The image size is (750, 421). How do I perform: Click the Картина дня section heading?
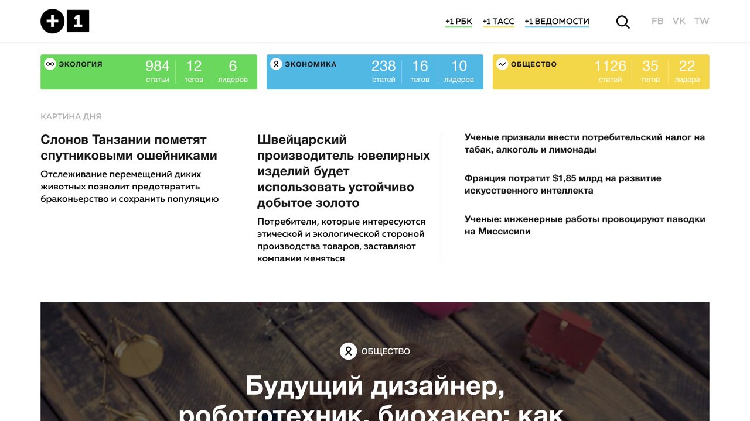[71, 116]
